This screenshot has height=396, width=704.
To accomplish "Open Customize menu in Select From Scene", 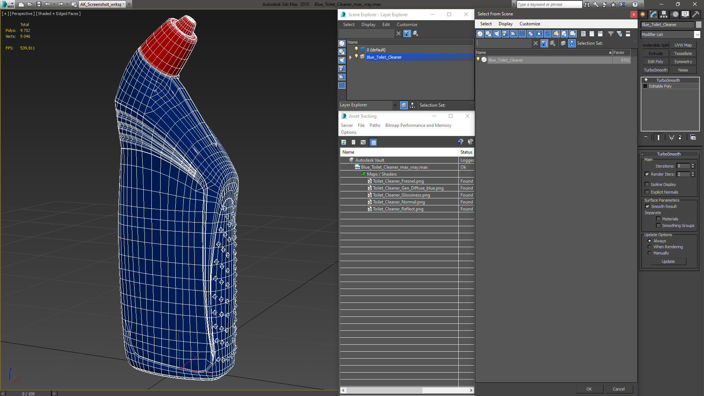I will (529, 24).
